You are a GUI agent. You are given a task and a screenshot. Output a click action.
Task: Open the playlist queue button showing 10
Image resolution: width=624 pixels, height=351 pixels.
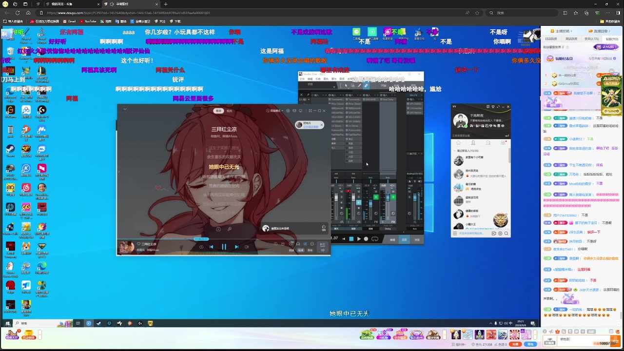point(322,247)
